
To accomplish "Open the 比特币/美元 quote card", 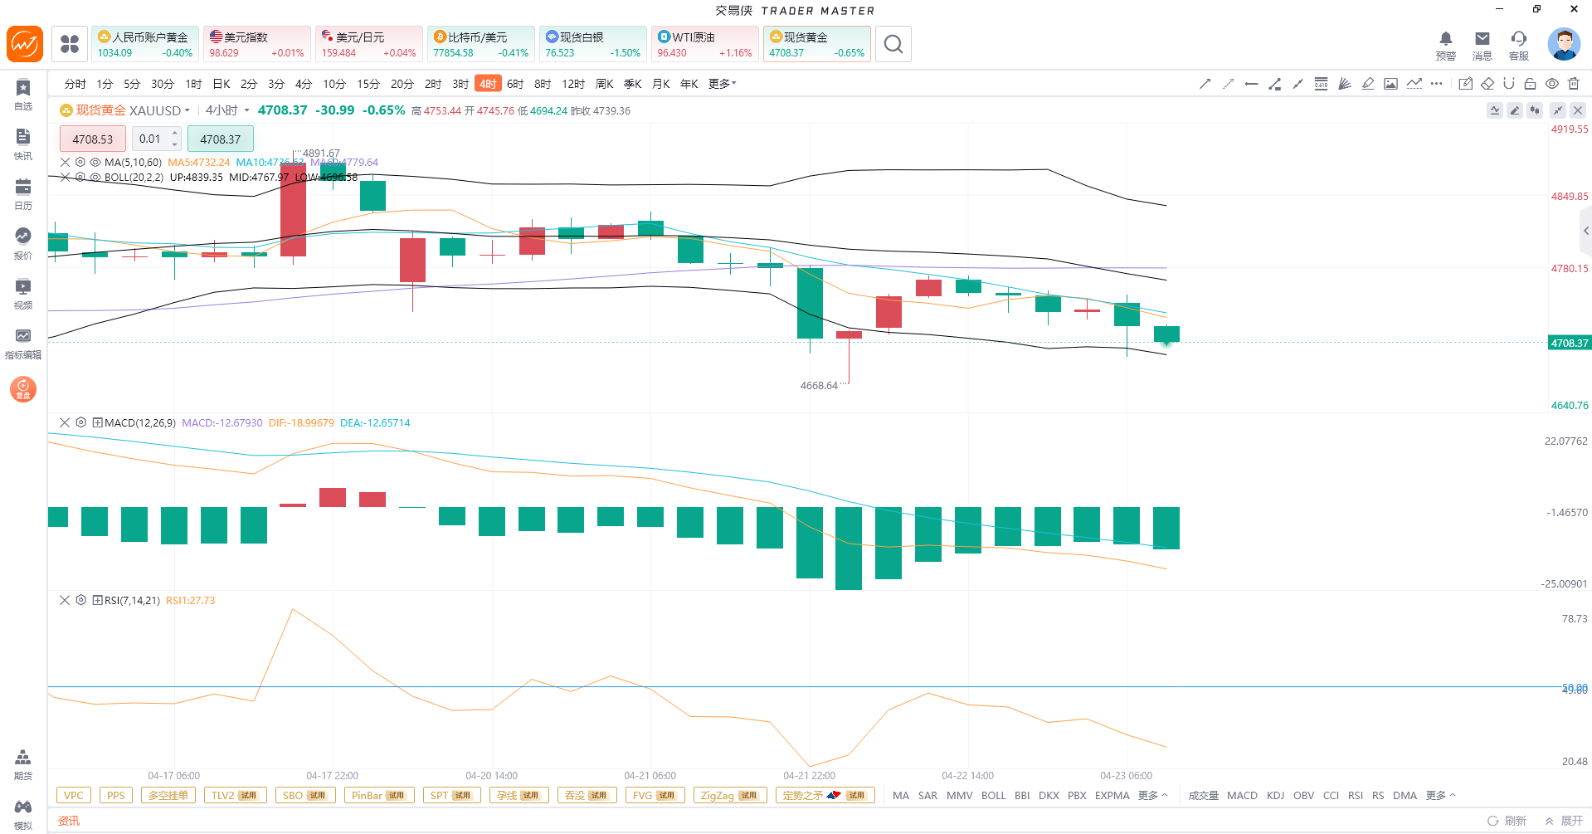I will pyautogui.click(x=480, y=44).
